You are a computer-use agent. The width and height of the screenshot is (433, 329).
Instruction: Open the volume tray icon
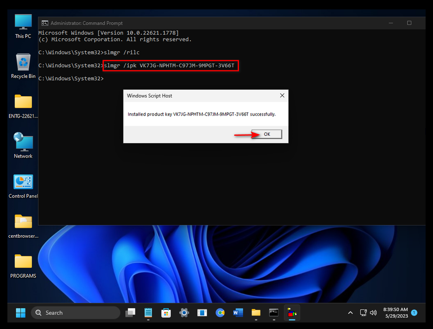pyautogui.click(x=373, y=313)
